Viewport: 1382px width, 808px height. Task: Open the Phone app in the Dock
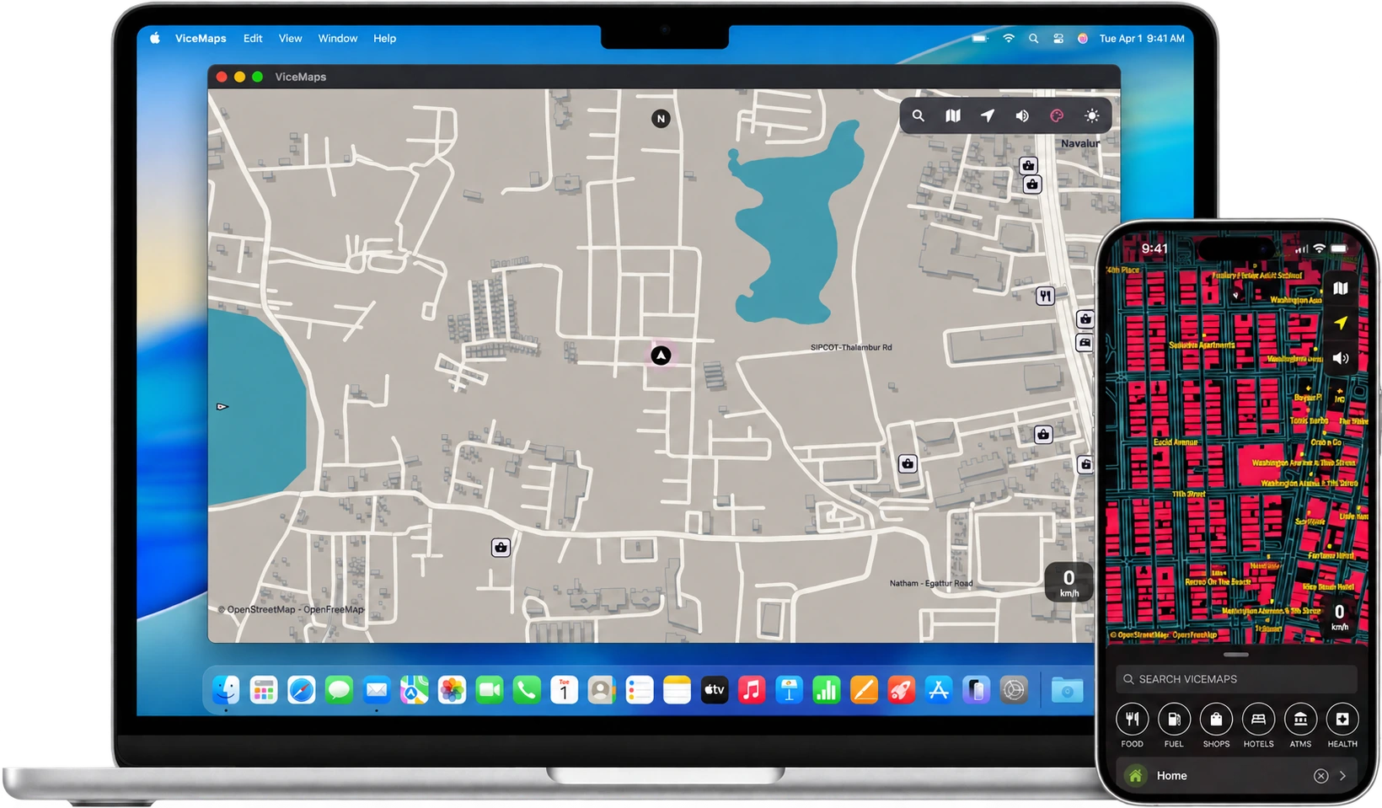(527, 691)
